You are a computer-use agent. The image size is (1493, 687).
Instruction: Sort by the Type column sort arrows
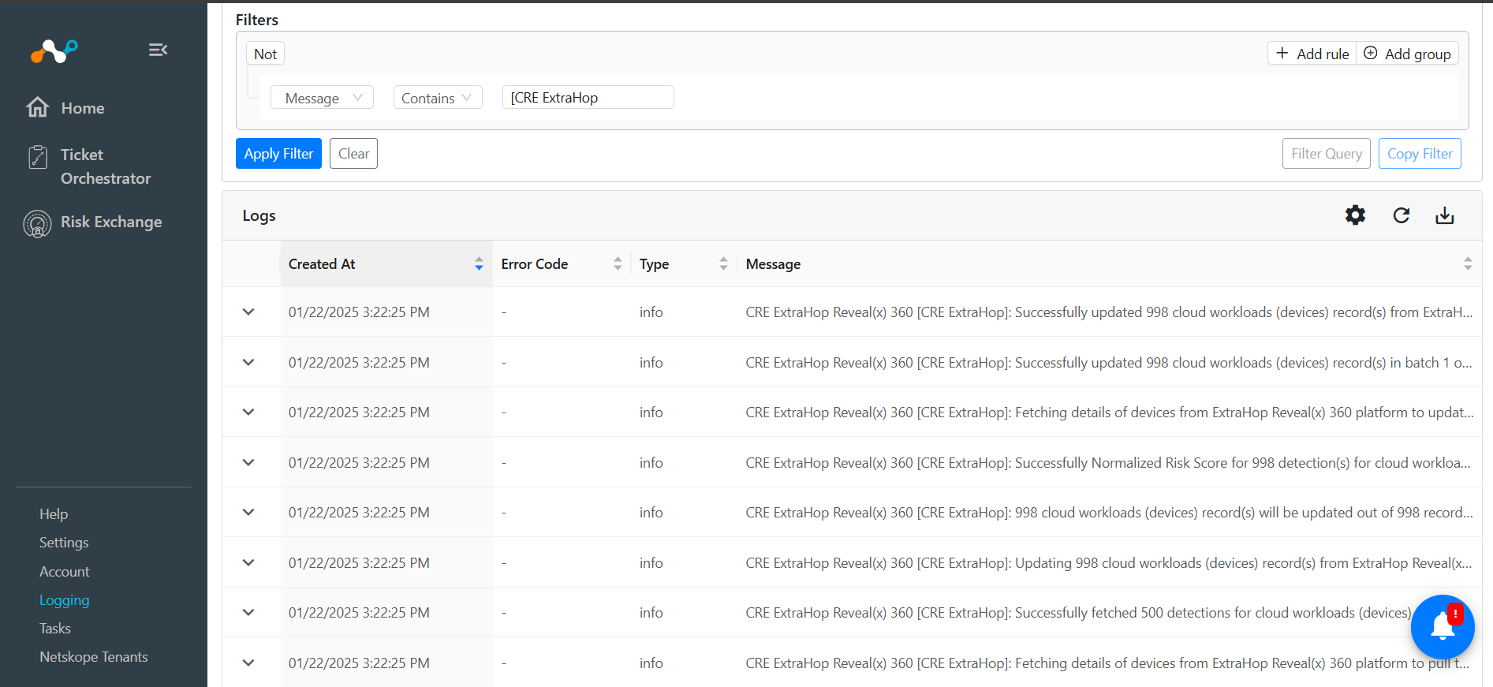[723, 264]
